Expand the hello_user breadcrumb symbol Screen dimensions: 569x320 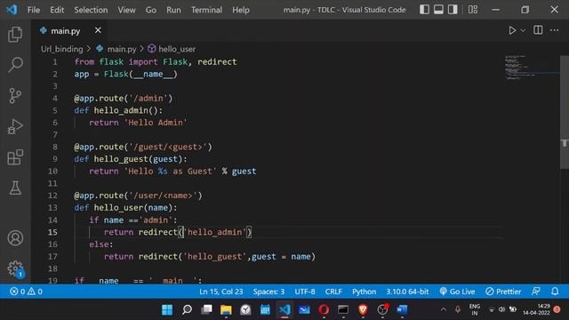tap(177, 49)
